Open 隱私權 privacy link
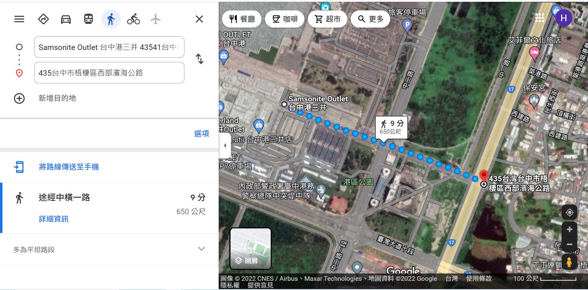The height and width of the screenshot is (290, 588). (x=230, y=285)
